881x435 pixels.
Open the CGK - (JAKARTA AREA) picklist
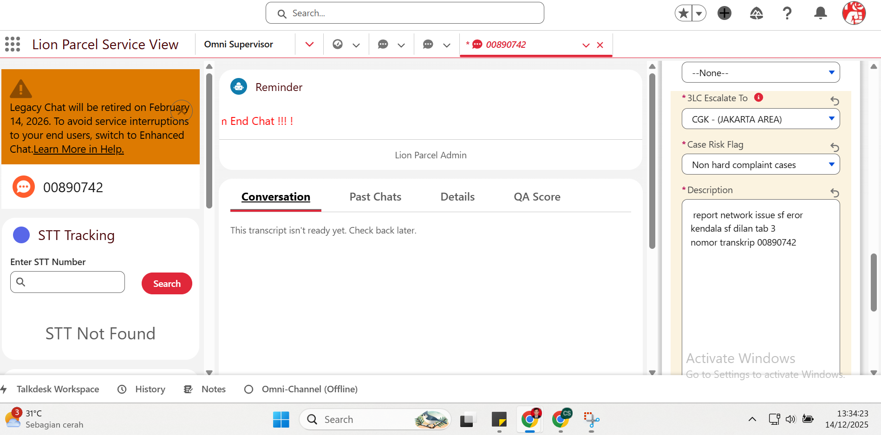point(761,119)
